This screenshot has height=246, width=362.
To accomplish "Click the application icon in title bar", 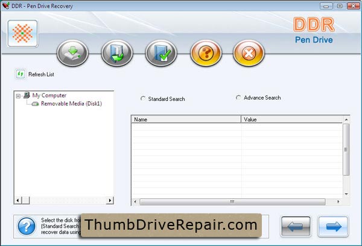I will pos(6,5).
